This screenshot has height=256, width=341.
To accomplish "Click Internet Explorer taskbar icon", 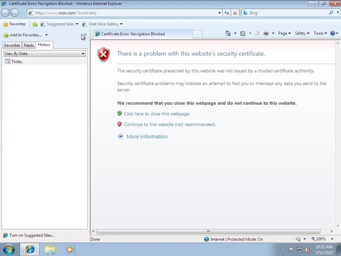I will tap(30, 249).
